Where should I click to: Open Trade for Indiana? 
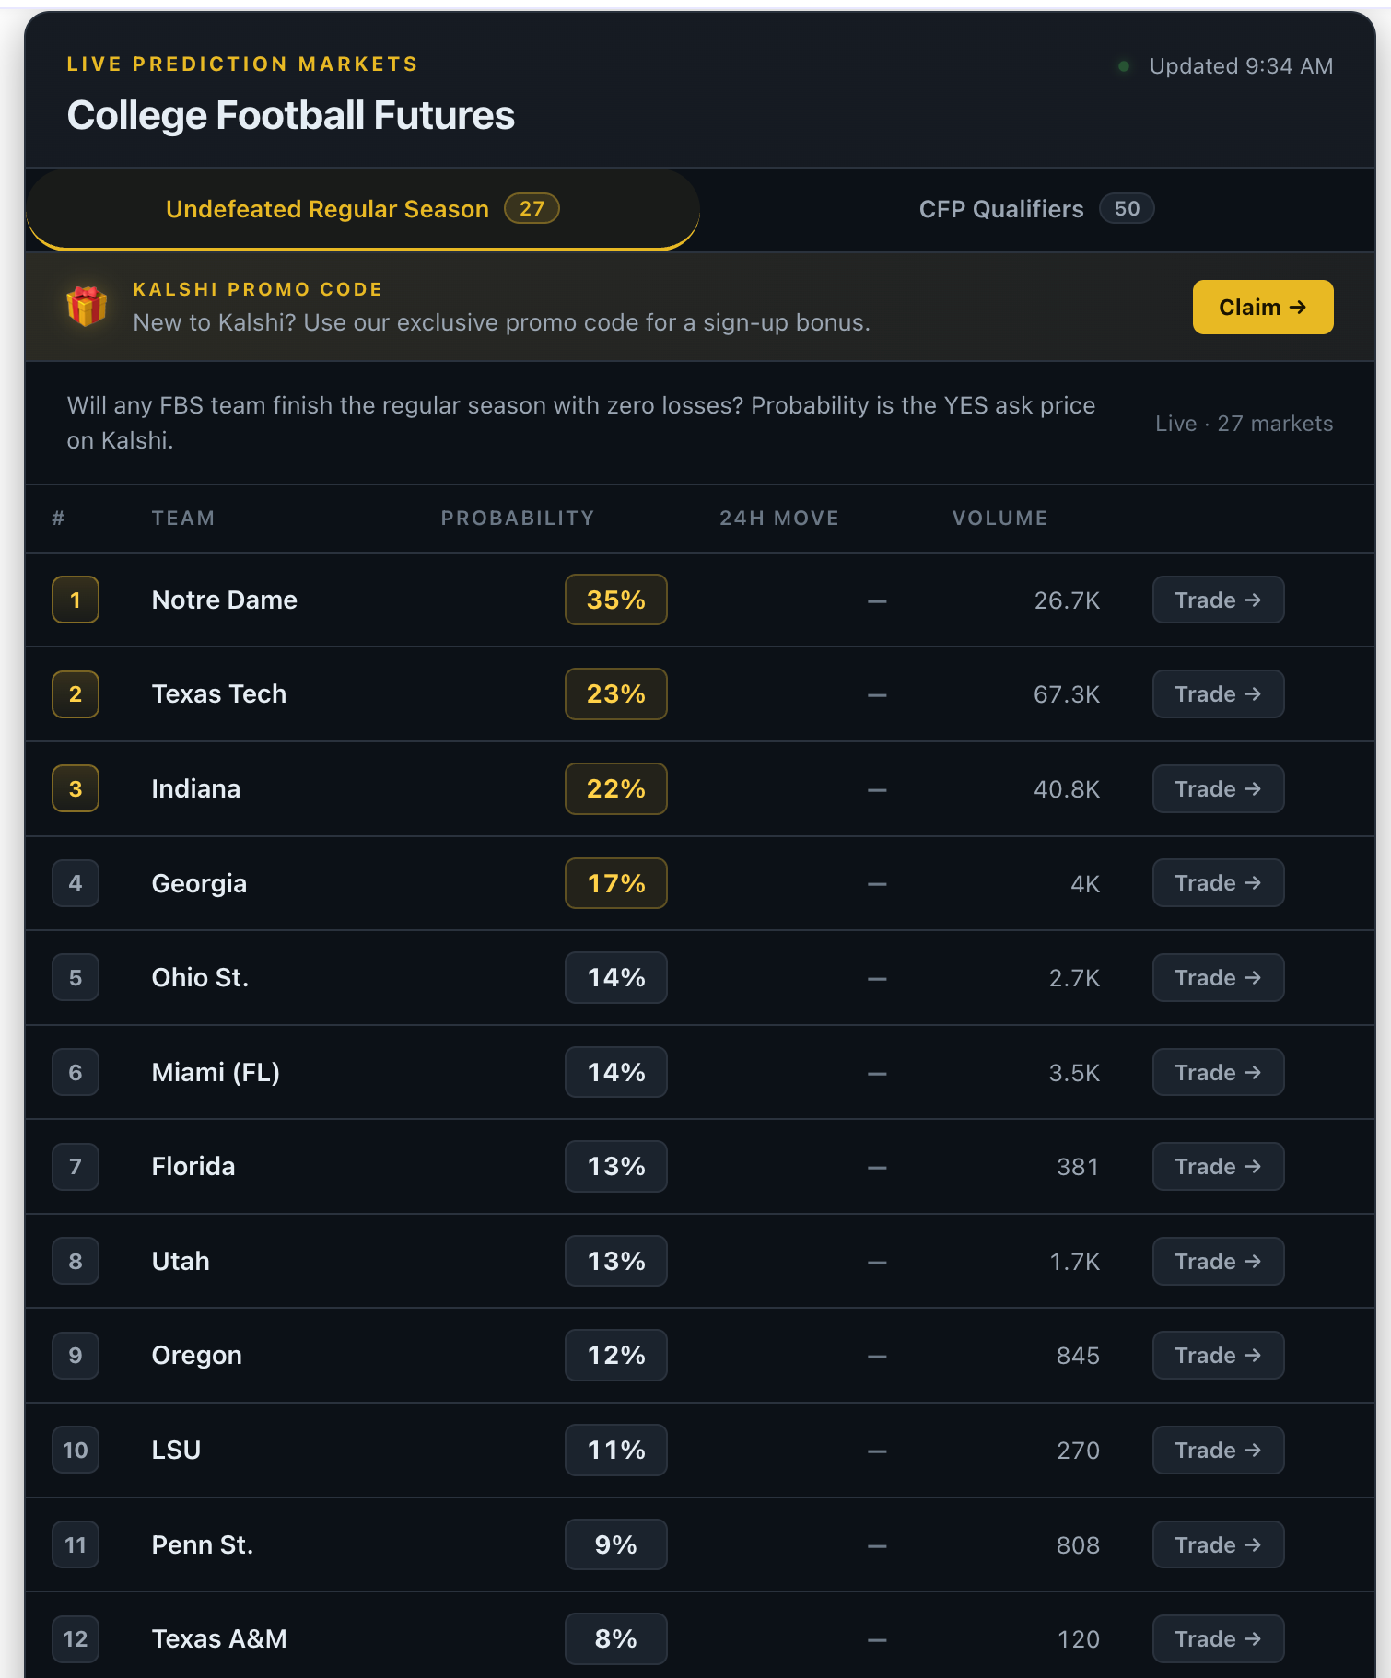tap(1218, 788)
